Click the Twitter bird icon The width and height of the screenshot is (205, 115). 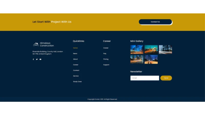(x=37, y=59)
